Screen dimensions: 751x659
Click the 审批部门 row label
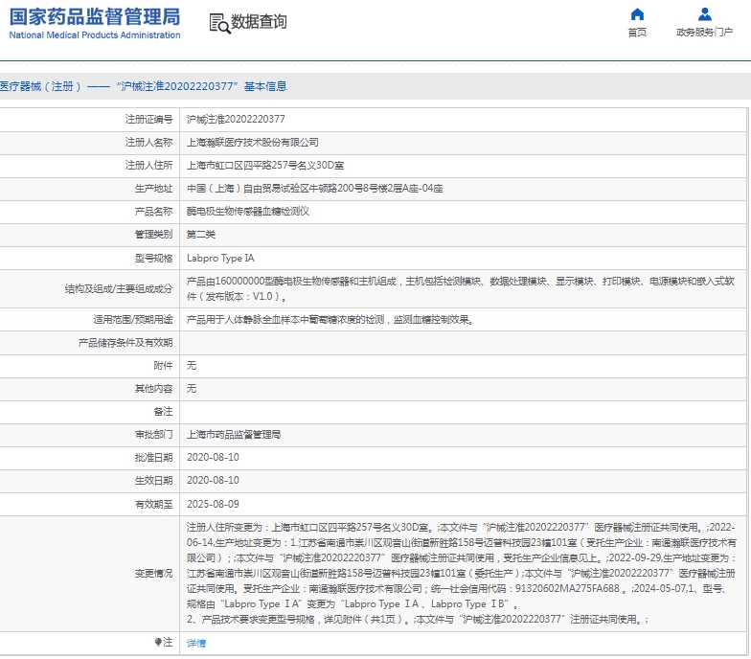coord(153,435)
